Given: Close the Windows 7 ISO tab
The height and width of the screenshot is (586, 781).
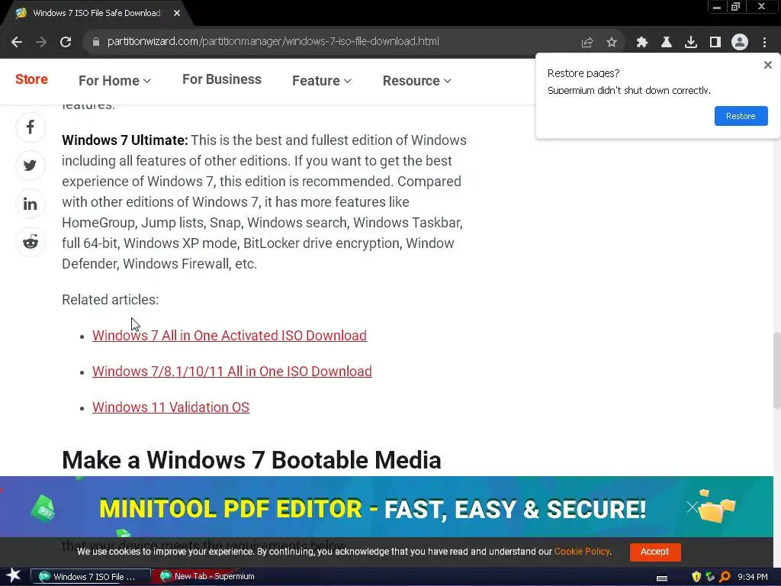Looking at the screenshot, I should tap(177, 13).
